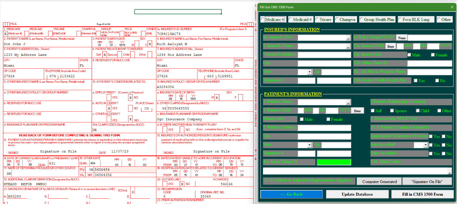Go back using the blue Go Back button
The image size is (457, 204).
pos(291,194)
